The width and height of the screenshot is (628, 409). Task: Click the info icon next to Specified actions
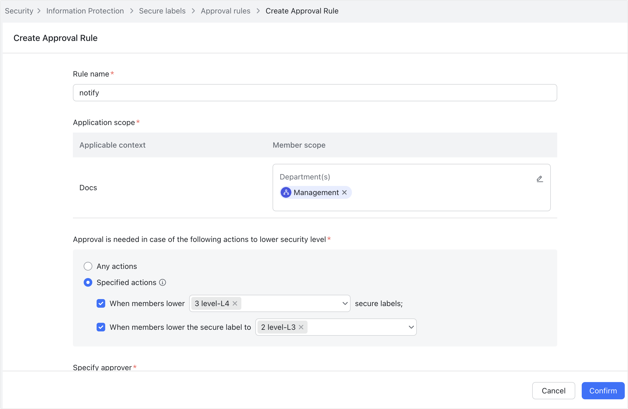point(162,282)
